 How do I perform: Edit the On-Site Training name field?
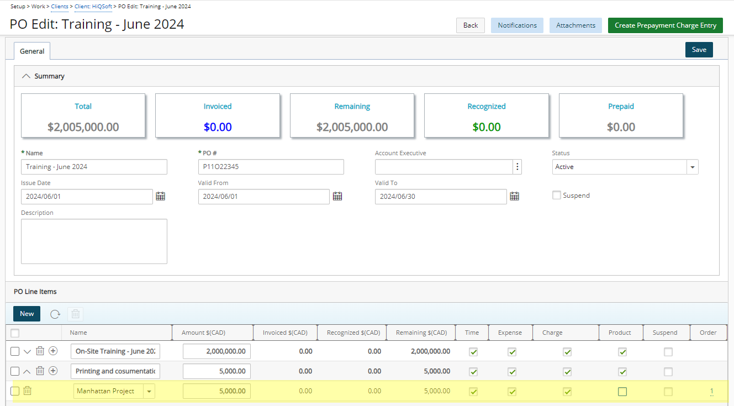pos(115,351)
